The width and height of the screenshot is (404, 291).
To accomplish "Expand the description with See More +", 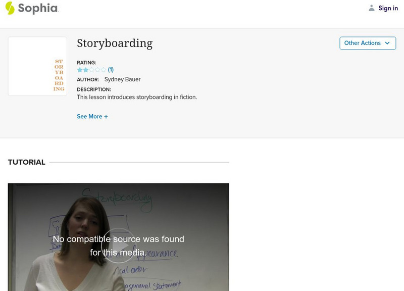I will (92, 116).
